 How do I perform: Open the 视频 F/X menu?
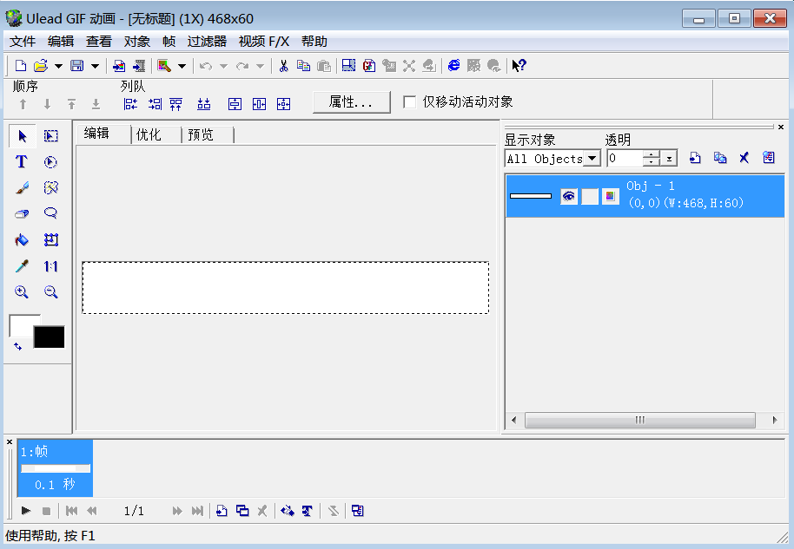coord(264,42)
